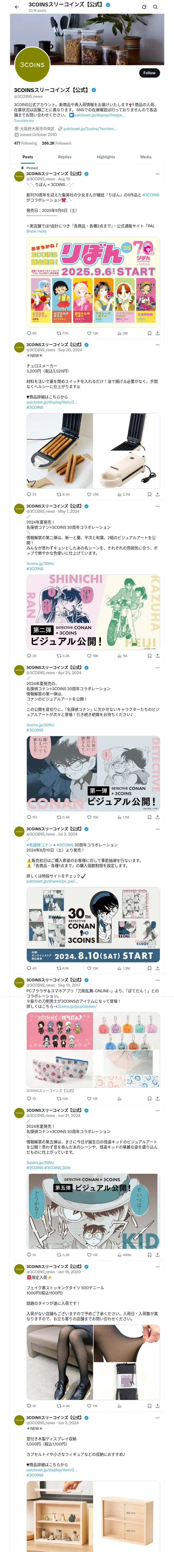174x1552 pixels.
Task: Expand Show more on pinned post
Action: coord(36,231)
